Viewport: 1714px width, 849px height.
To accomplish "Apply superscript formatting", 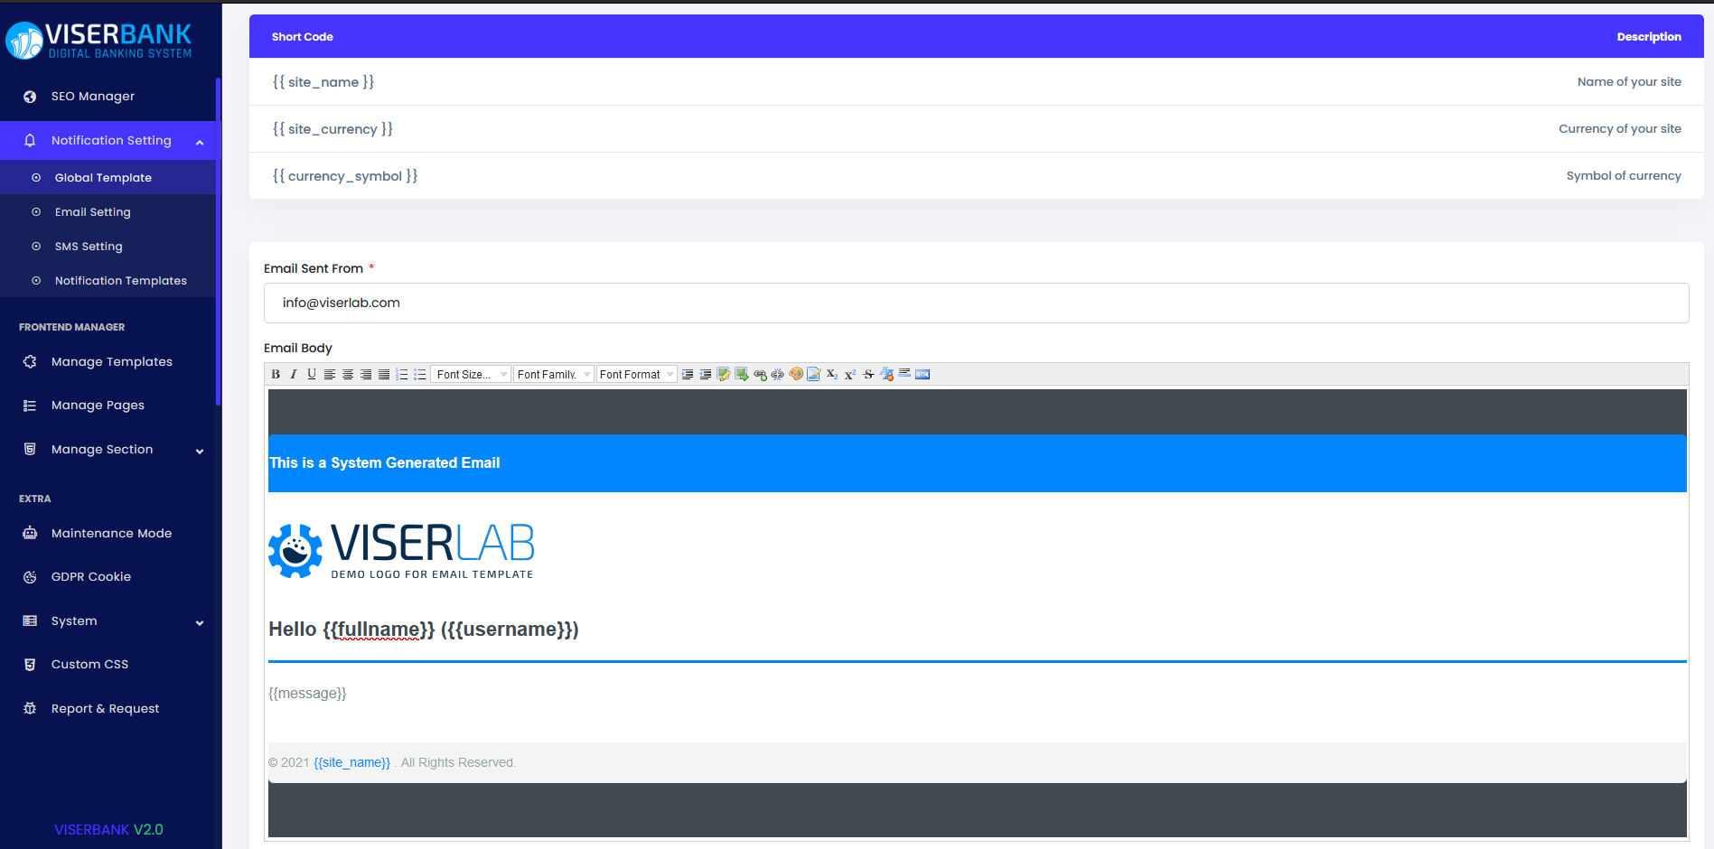I will pos(850,374).
